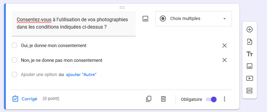Edit option text 'Oui, je donne mon consentement'
Viewport: 267px width, 112px height.
[54, 46]
